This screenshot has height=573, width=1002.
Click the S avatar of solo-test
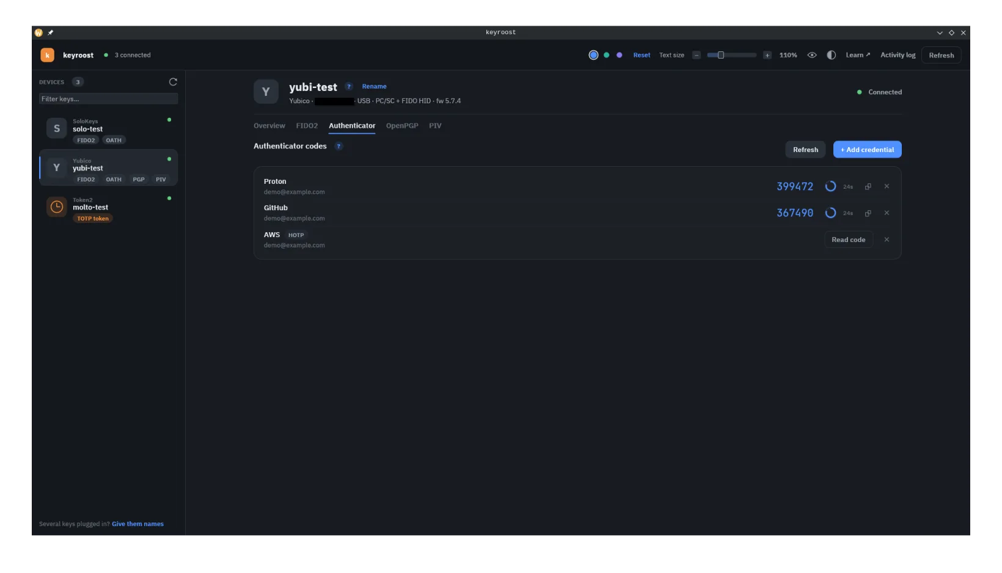[x=57, y=128]
